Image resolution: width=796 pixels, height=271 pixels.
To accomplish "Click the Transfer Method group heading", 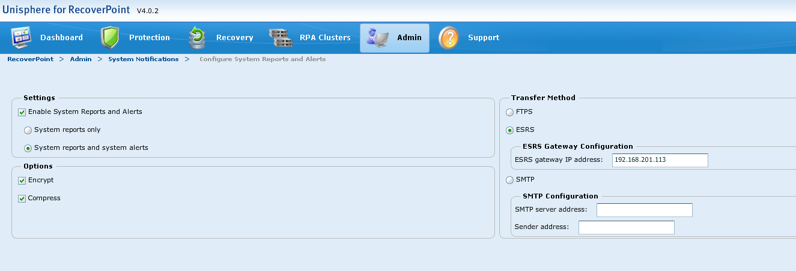I will click(x=543, y=98).
